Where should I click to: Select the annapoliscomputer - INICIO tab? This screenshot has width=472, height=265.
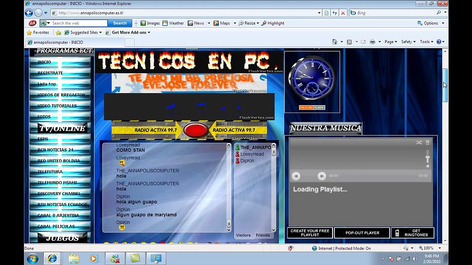point(74,42)
